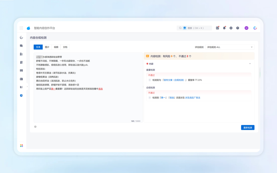Viewport: 277px width, 173px height.
Task: Click the underlined 首选 in the text editor
Action: (x=101, y=89)
